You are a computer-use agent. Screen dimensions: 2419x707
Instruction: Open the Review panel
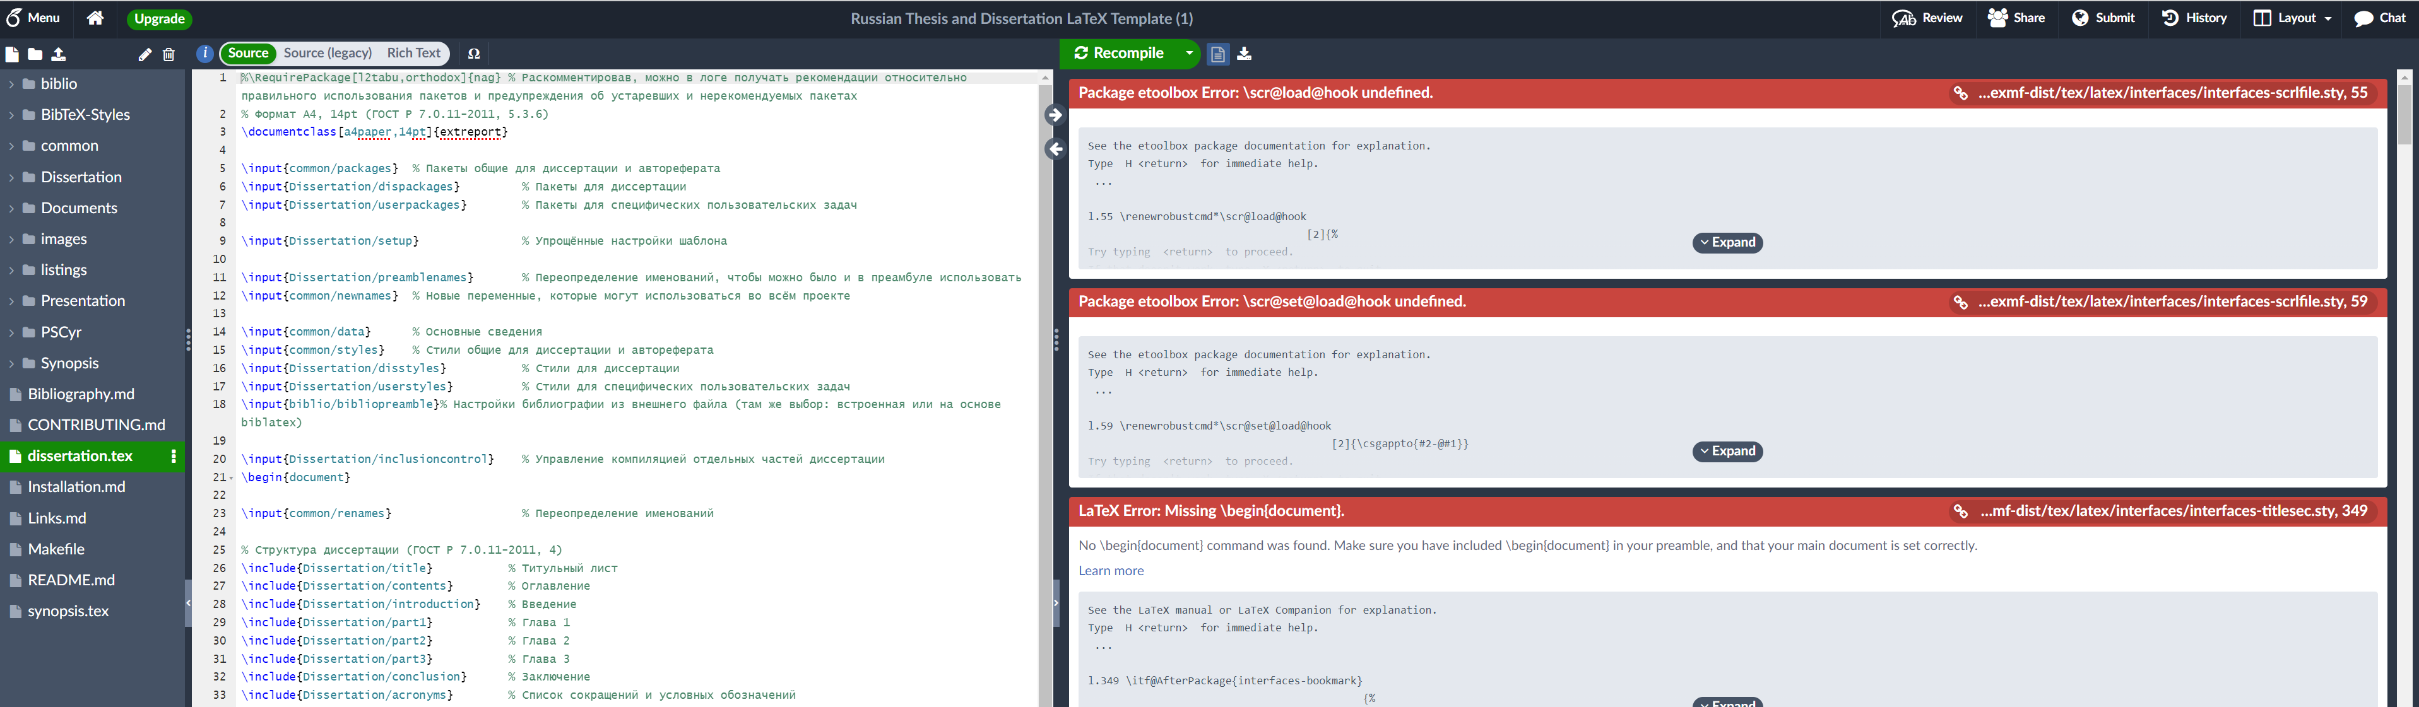pos(1927,18)
